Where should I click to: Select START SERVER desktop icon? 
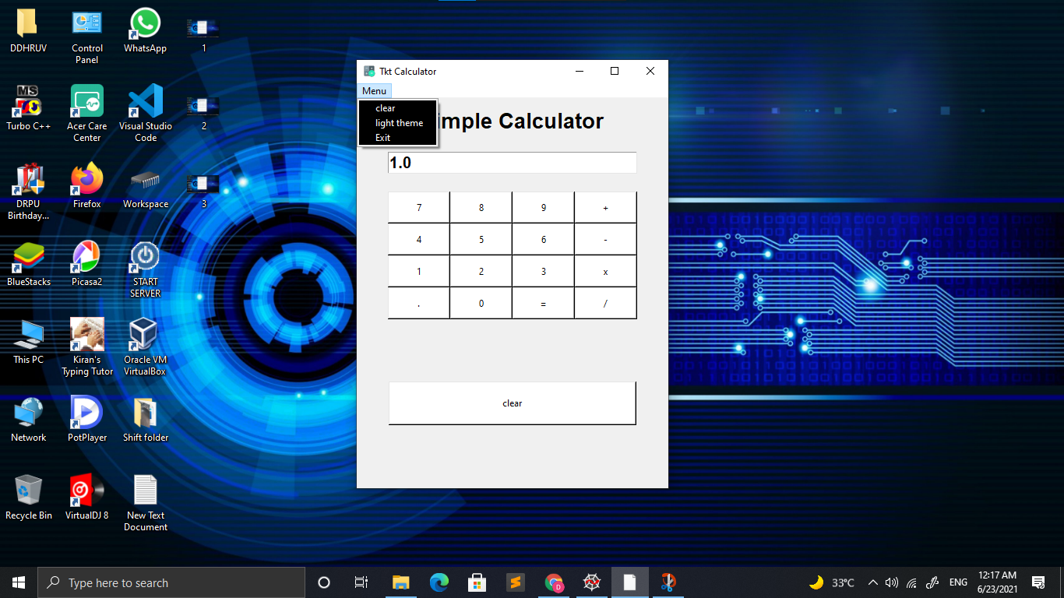[145, 270]
